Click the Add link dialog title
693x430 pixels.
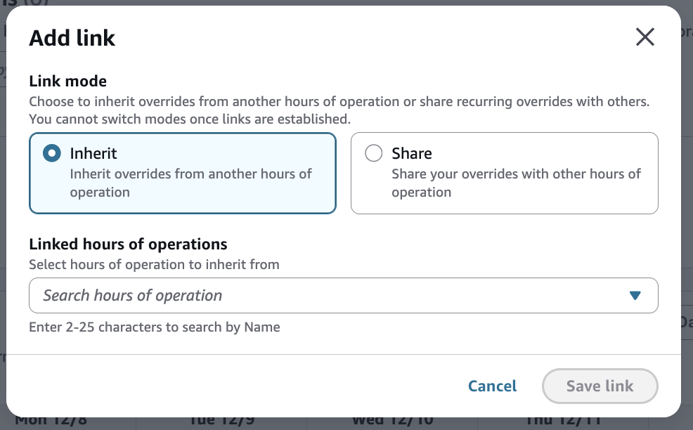(x=72, y=38)
